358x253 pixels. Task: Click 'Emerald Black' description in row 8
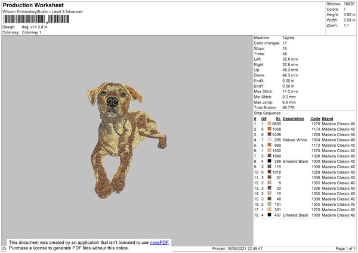[x=295, y=162]
